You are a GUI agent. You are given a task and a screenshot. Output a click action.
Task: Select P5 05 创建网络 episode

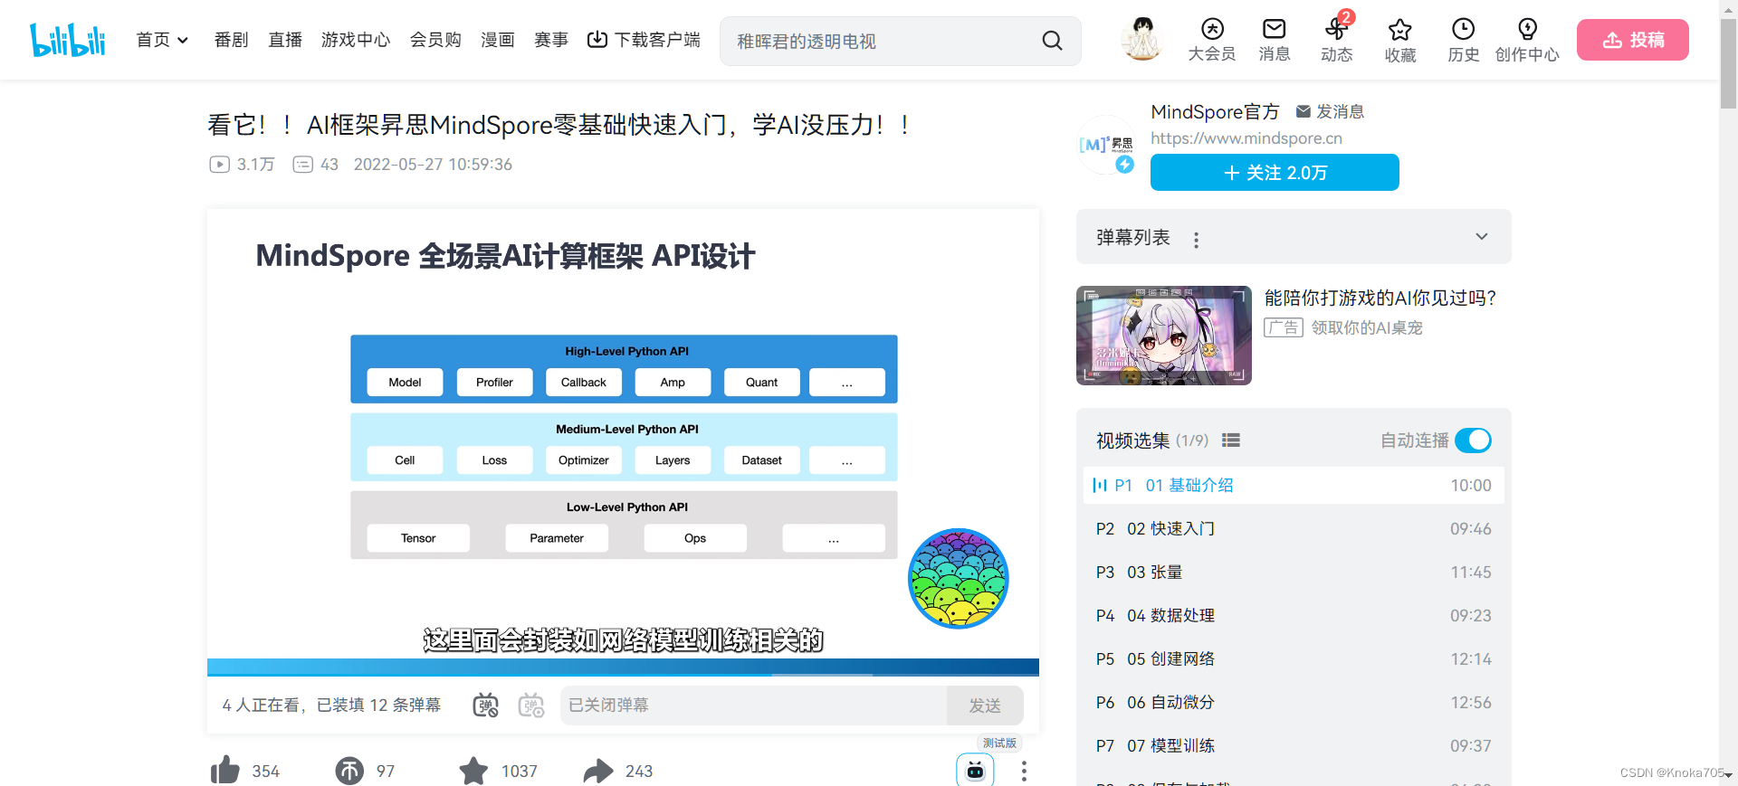click(1294, 658)
